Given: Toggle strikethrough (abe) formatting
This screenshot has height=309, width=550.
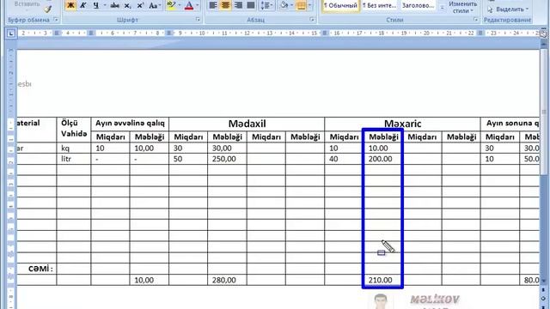Looking at the screenshot, I should tap(114, 5).
